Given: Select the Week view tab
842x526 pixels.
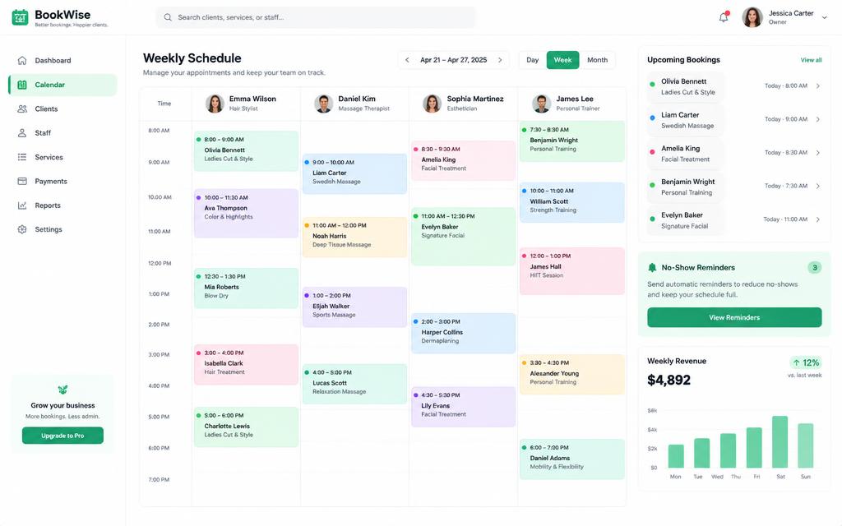Looking at the screenshot, I should (562, 60).
